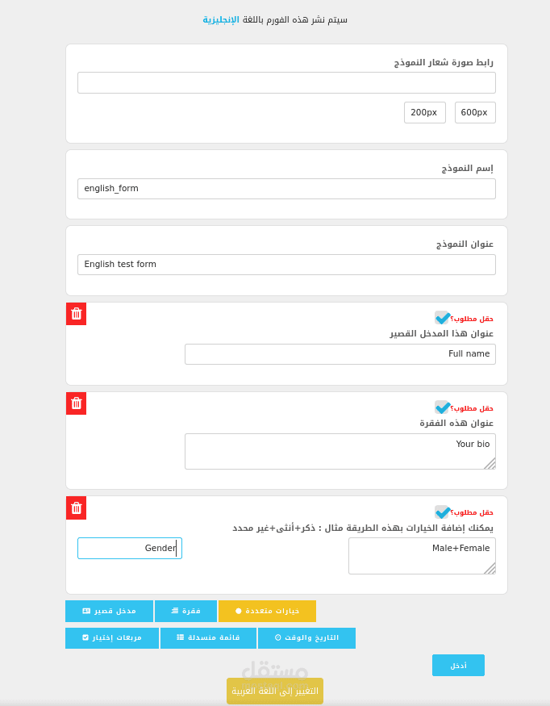550x706 pixels.
Task: Switch the form to Arabic language
Action: [275, 691]
